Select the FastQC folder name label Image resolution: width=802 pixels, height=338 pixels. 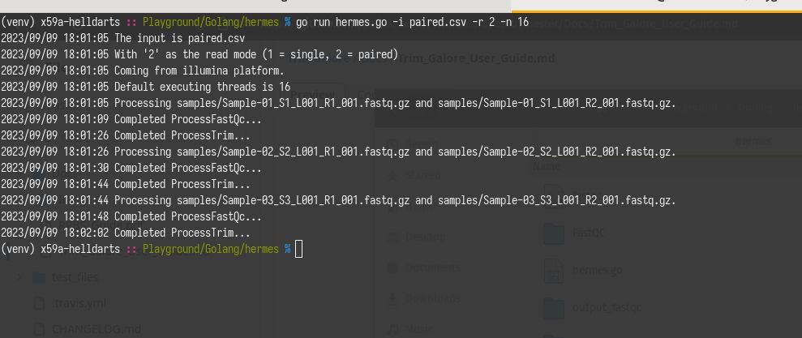tap(589, 233)
